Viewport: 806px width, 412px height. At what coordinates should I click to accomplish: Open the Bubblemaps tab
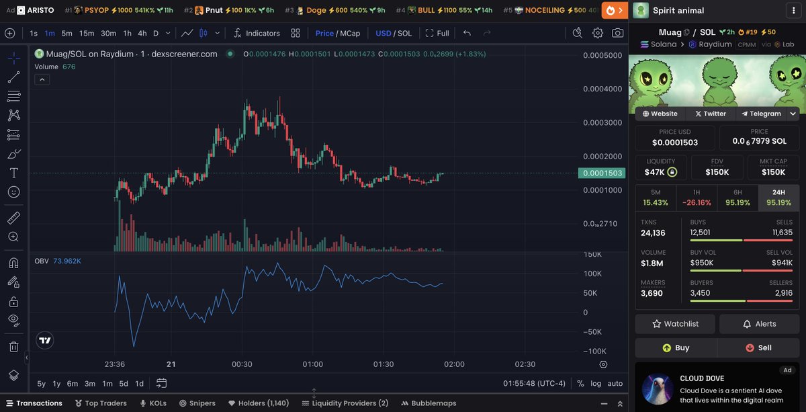(x=429, y=403)
